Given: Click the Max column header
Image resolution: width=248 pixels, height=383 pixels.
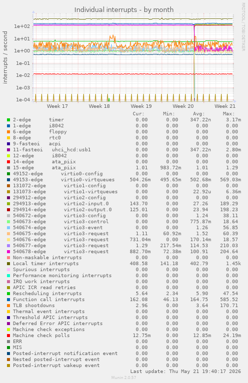Looking at the screenshot, I should click(x=229, y=114).
